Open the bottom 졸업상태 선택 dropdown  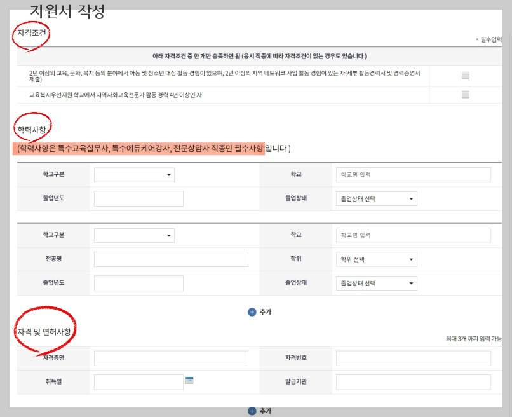tap(377, 283)
